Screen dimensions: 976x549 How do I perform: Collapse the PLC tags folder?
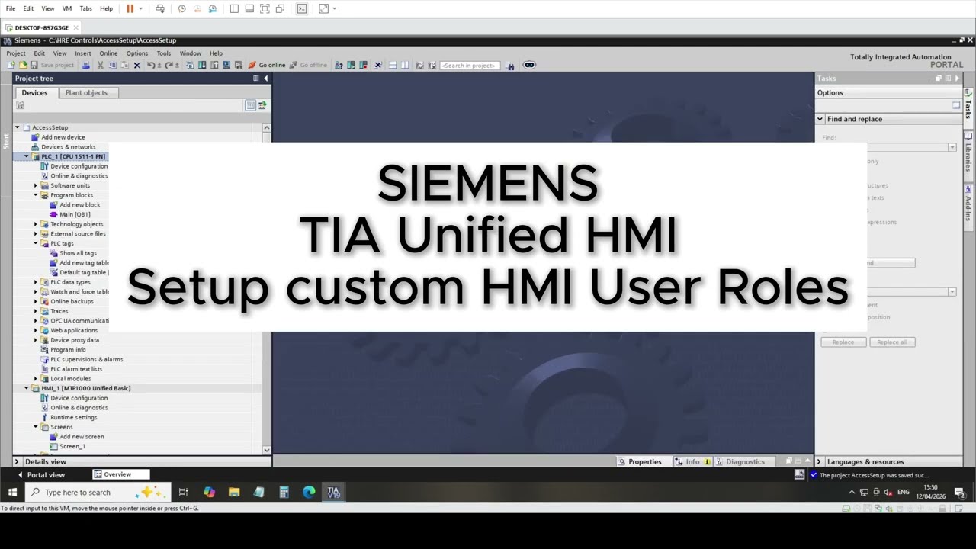(36, 243)
